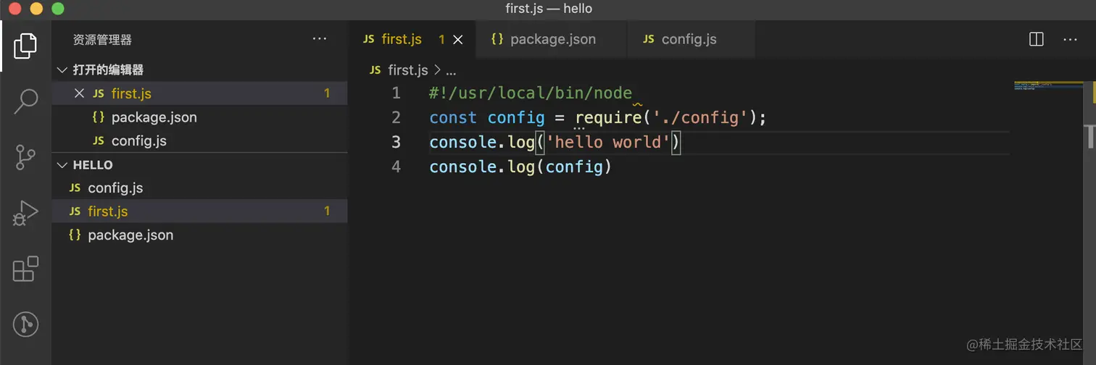Switch to the package.json tab

point(552,39)
